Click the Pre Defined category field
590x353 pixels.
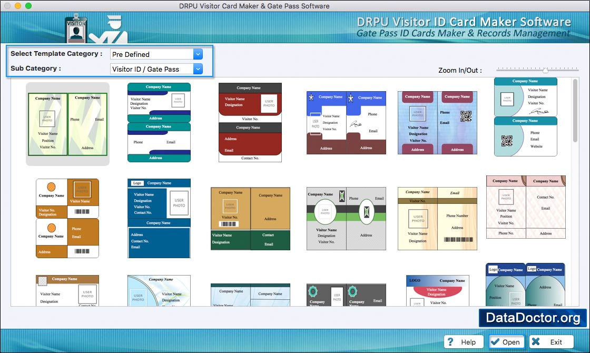(156, 54)
